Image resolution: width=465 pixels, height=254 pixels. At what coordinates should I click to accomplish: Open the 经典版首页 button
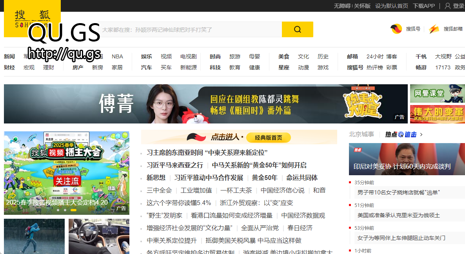[x=269, y=138]
